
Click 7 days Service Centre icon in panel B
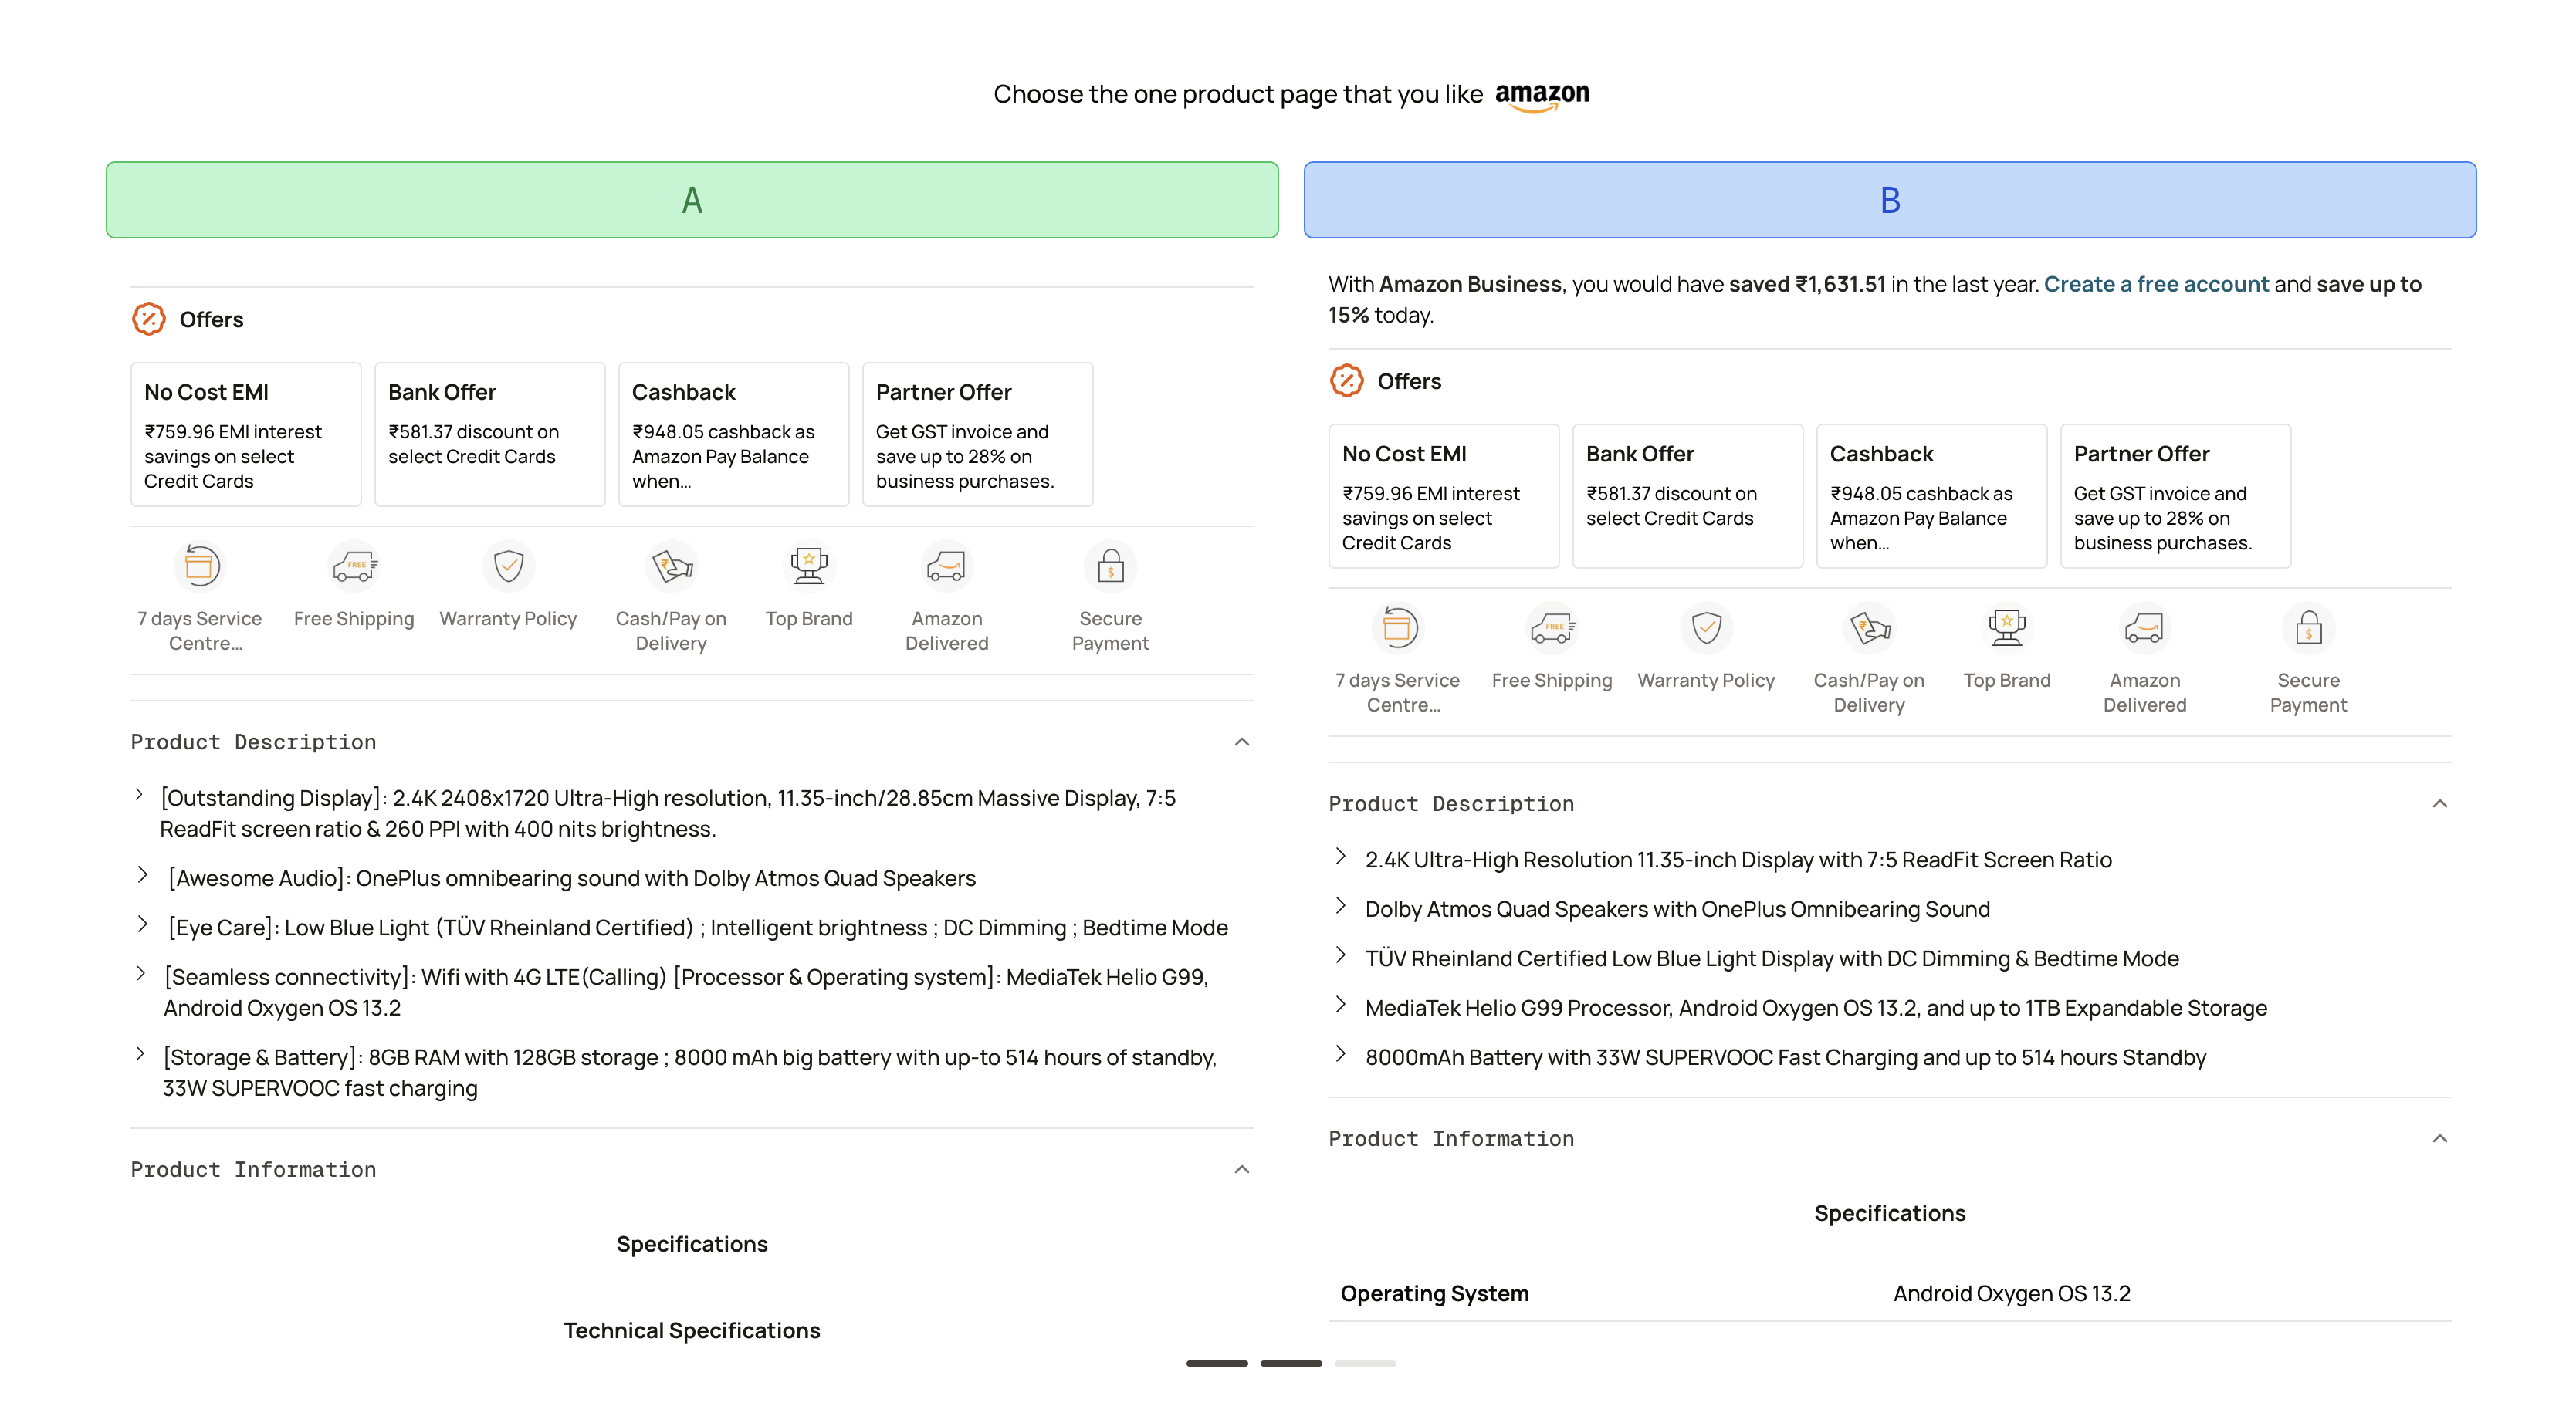coord(1397,628)
